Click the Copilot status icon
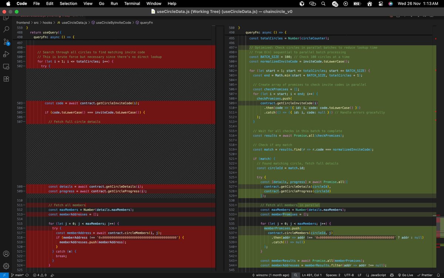Screen dimensions: 444x278 392,275
